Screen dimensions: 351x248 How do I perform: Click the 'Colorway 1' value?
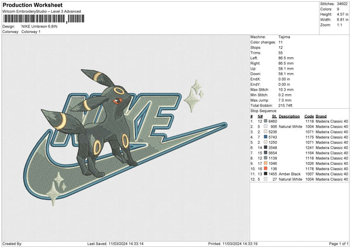pyautogui.click(x=31, y=32)
